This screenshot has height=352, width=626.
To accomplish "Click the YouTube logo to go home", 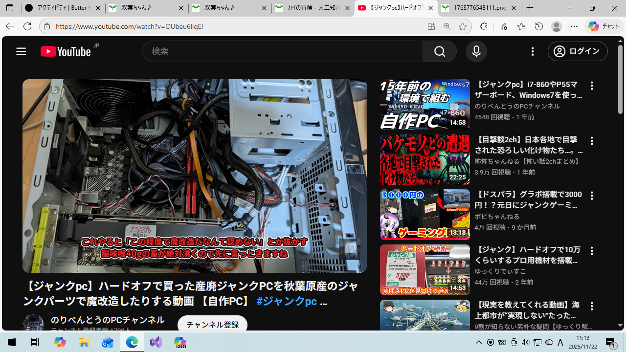I will pos(66,51).
